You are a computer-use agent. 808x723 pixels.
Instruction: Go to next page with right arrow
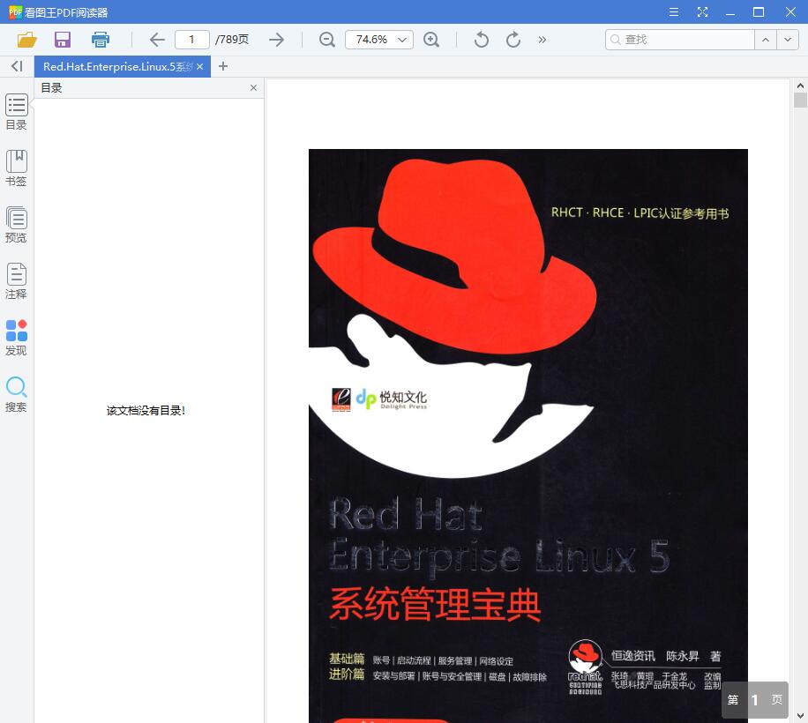point(277,40)
